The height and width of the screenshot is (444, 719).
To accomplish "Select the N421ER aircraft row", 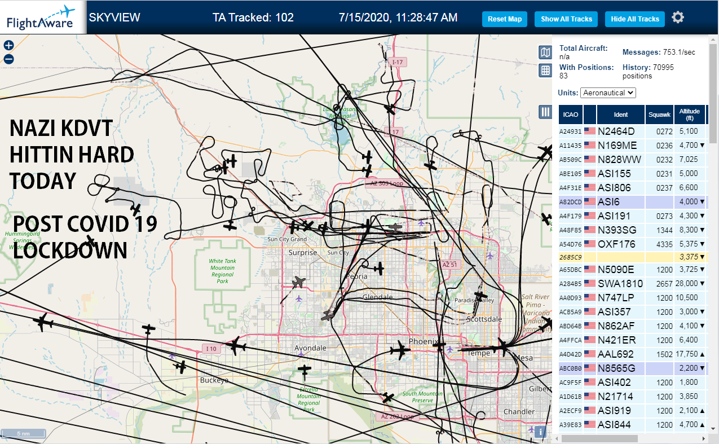I will click(x=632, y=340).
